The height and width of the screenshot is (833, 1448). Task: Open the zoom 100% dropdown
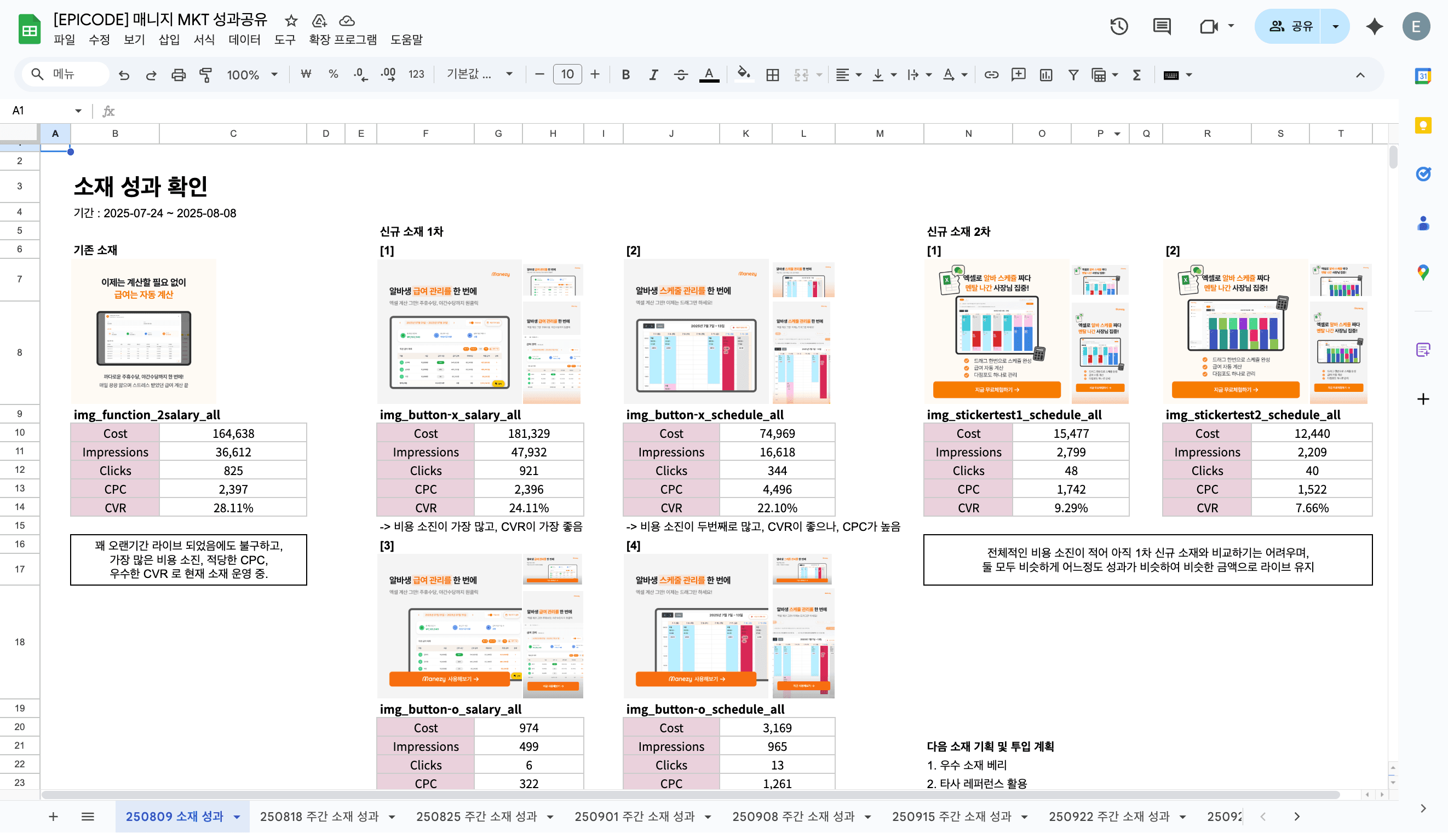pyautogui.click(x=252, y=75)
